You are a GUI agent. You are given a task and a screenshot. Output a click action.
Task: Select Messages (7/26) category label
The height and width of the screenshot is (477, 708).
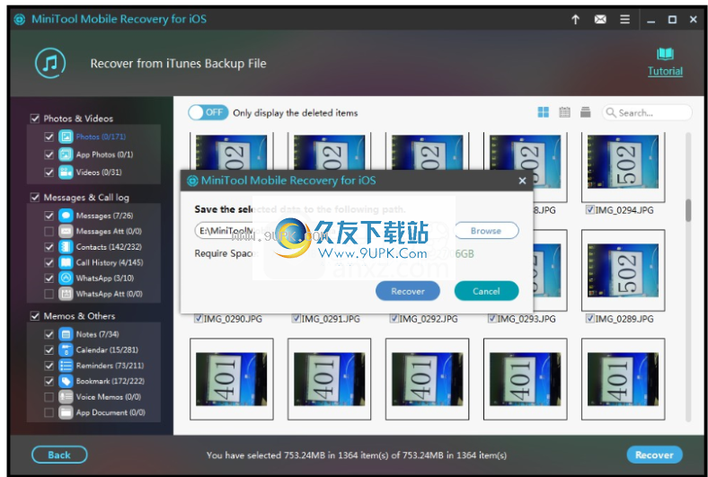(x=104, y=216)
